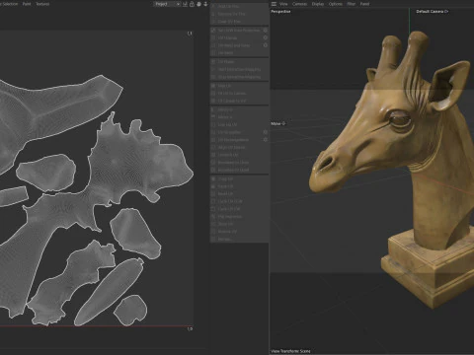Click the icon just left of the lock icon

click(185, 4)
